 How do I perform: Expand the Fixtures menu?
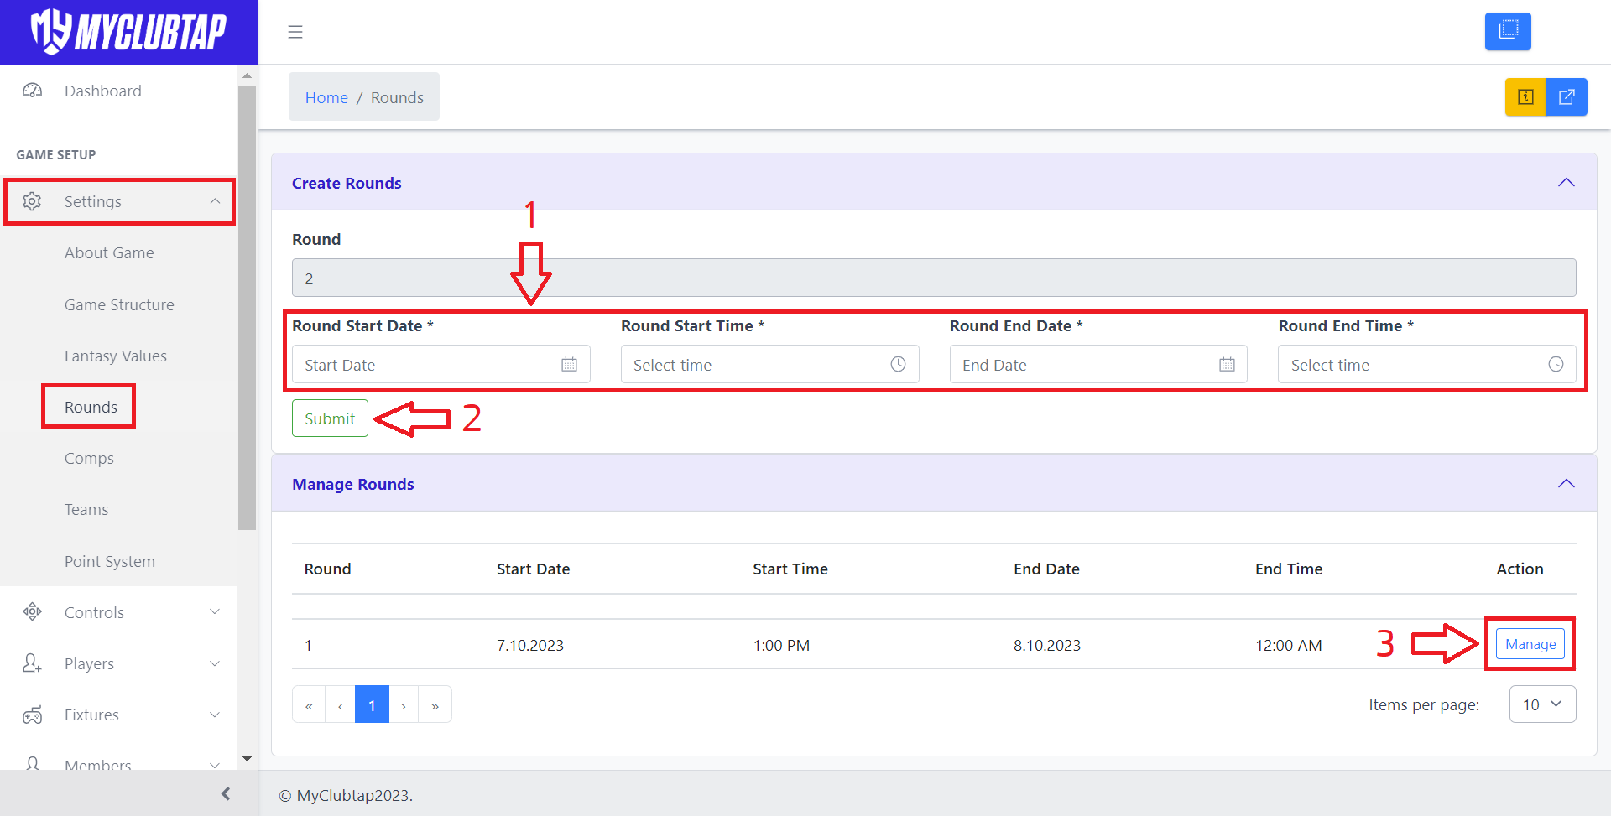point(215,715)
